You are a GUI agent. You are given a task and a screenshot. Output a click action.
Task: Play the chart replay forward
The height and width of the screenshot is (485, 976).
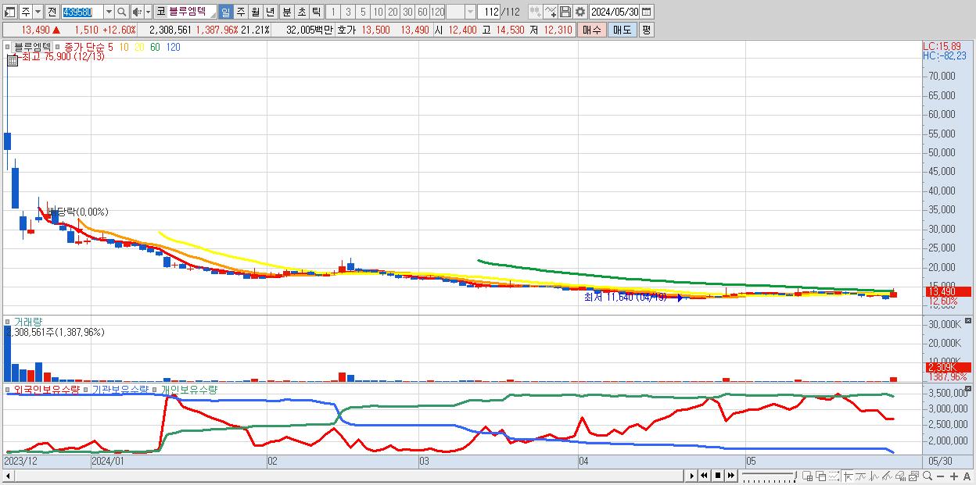[x=692, y=476]
